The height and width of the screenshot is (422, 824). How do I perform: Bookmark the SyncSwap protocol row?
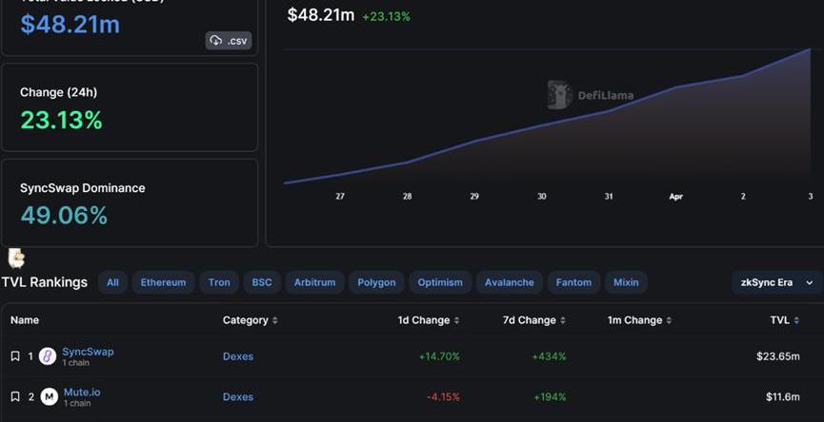coord(15,356)
